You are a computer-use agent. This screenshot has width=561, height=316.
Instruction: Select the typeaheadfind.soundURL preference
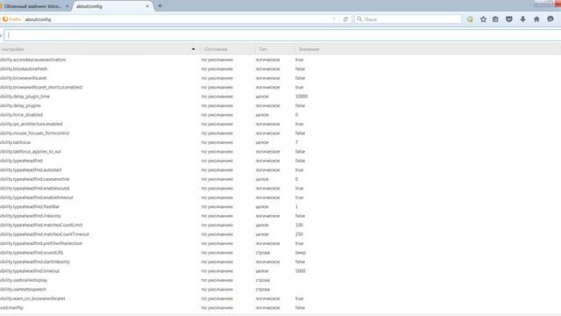(32, 253)
